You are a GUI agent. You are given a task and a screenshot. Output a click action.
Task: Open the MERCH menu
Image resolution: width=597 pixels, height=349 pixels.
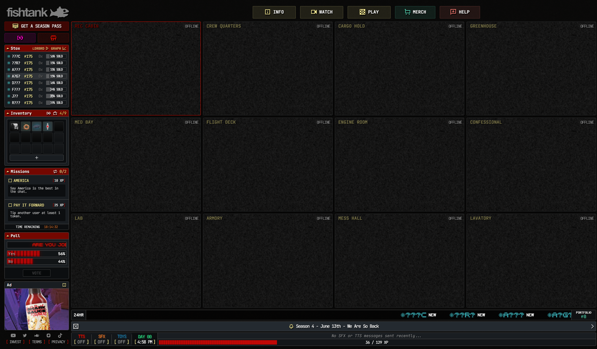click(x=415, y=12)
